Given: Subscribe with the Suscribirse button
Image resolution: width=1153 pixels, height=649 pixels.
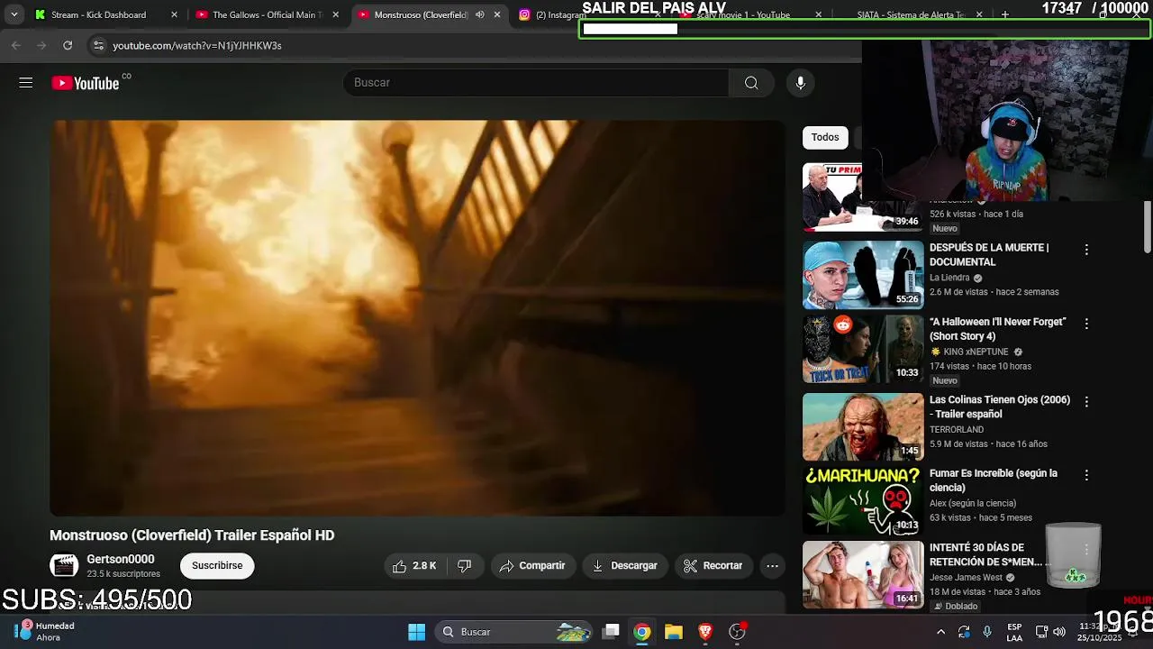Looking at the screenshot, I should click(217, 566).
